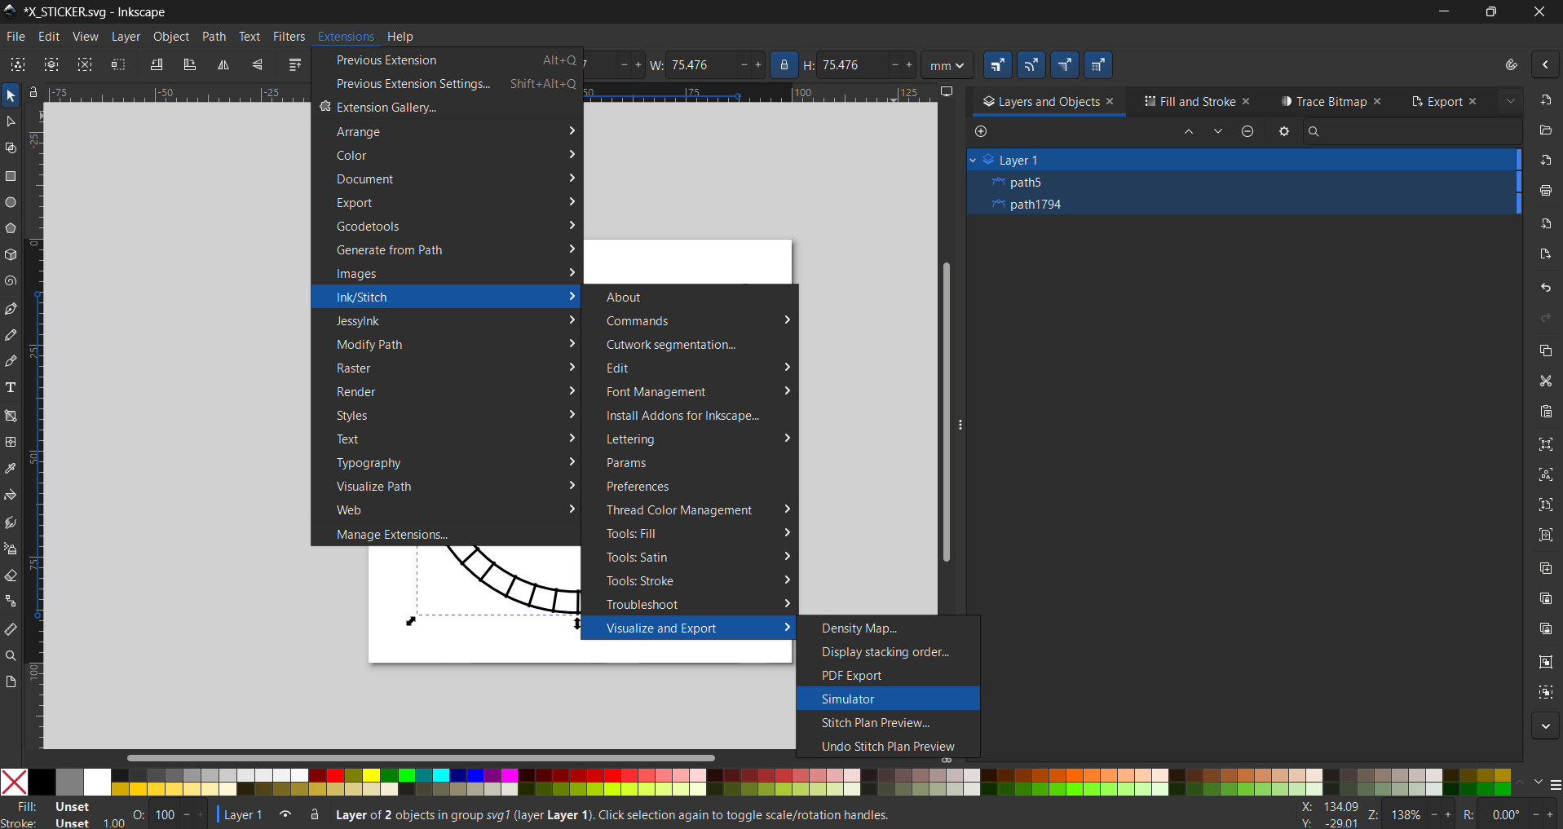
Task: Click the black color swatch in palette
Action: (42, 782)
